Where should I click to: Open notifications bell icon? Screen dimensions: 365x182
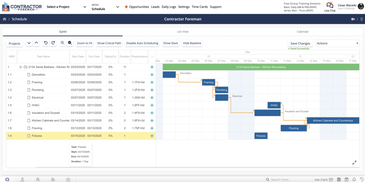click(x=354, y=180)
